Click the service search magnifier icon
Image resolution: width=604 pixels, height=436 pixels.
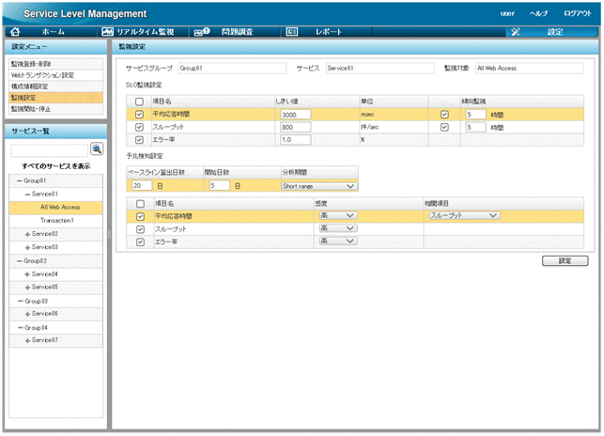pyautogui.click(x=95, y=149)
